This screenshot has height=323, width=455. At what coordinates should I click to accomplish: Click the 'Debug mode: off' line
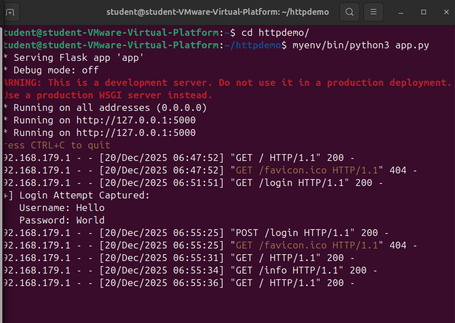click(x=56, y=70)
